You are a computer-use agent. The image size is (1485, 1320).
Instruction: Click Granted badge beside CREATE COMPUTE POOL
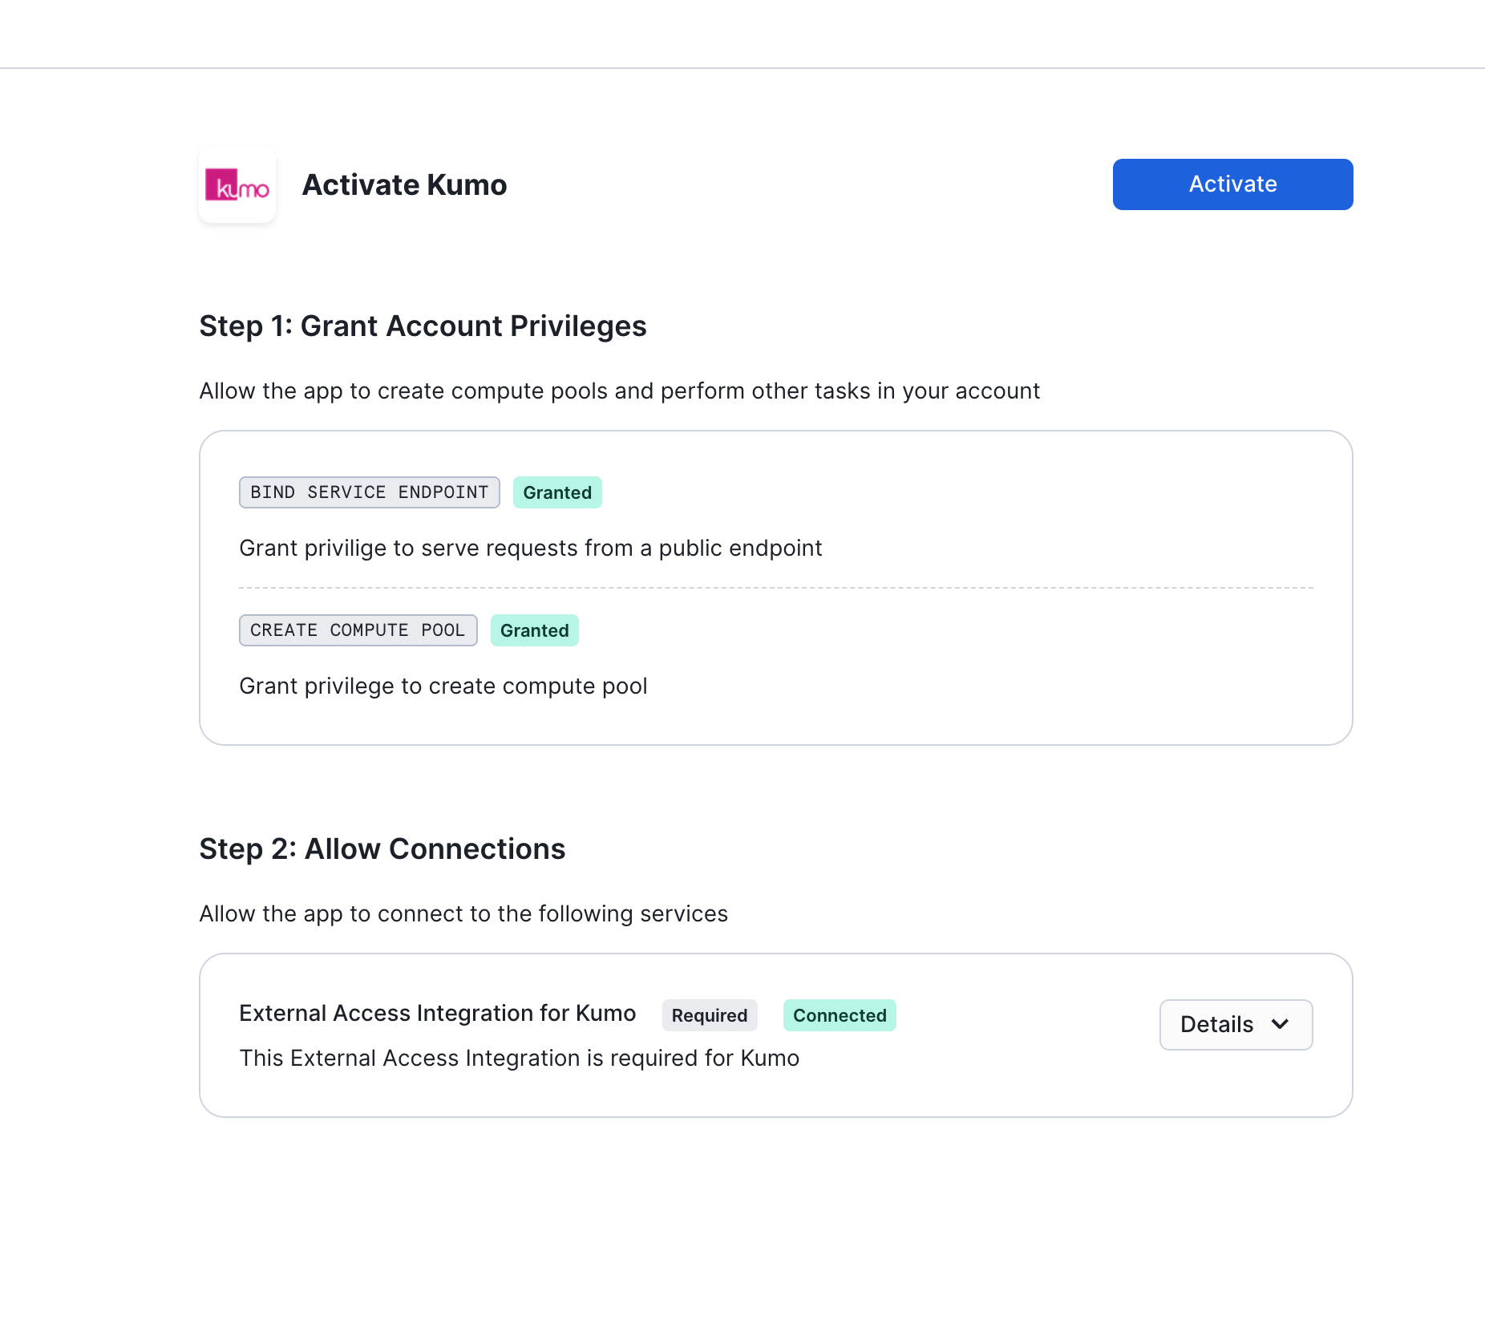click(x=535, y=630)
